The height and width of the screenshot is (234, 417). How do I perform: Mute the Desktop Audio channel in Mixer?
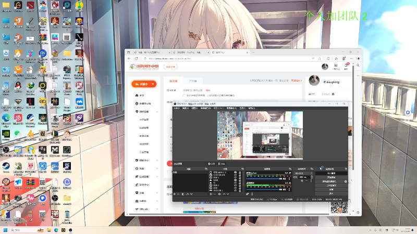coord(284,189)
